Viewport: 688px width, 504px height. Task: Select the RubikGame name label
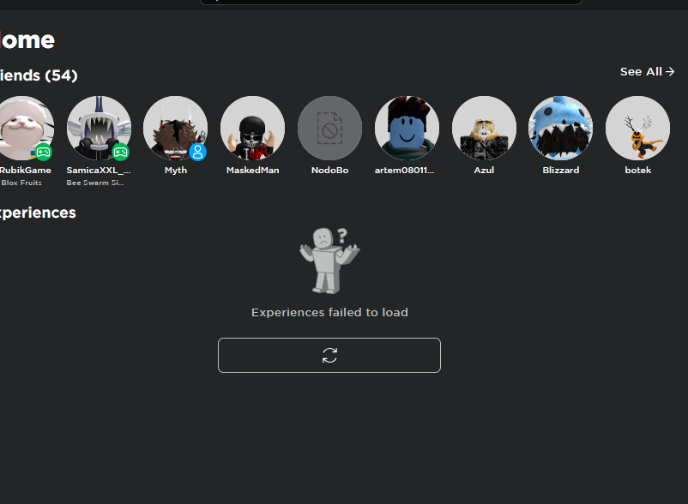[26, 170]
